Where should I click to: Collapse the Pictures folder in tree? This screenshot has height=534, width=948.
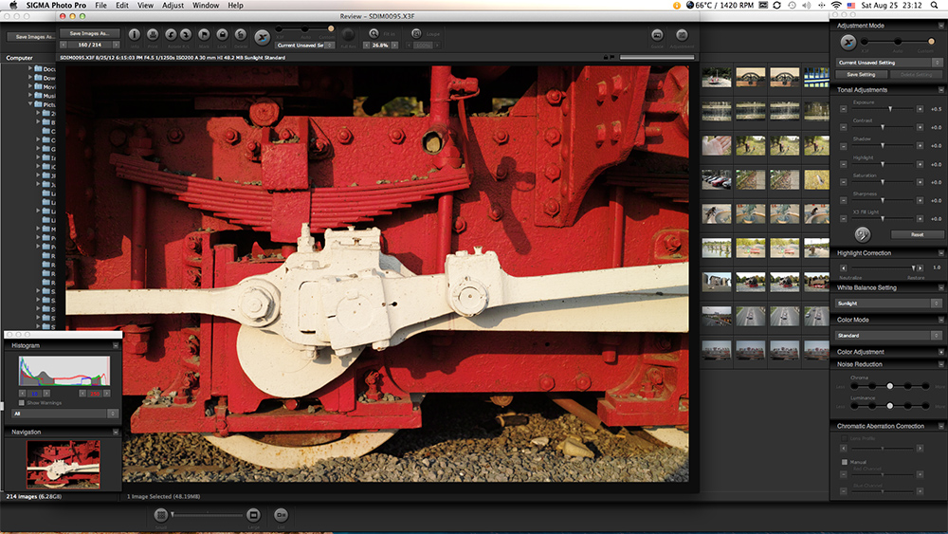(x=30, y=104)
